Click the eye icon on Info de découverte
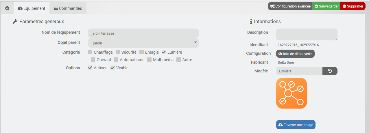Image resolution: width=369 pixels, height=133 pixels. coord(280,54)
